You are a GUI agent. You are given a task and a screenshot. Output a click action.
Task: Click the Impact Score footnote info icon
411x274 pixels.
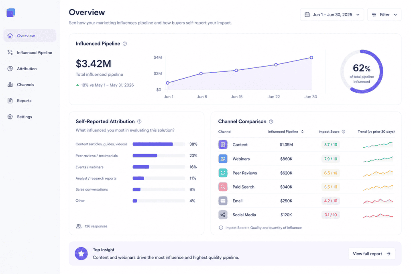tap(221, 227)
